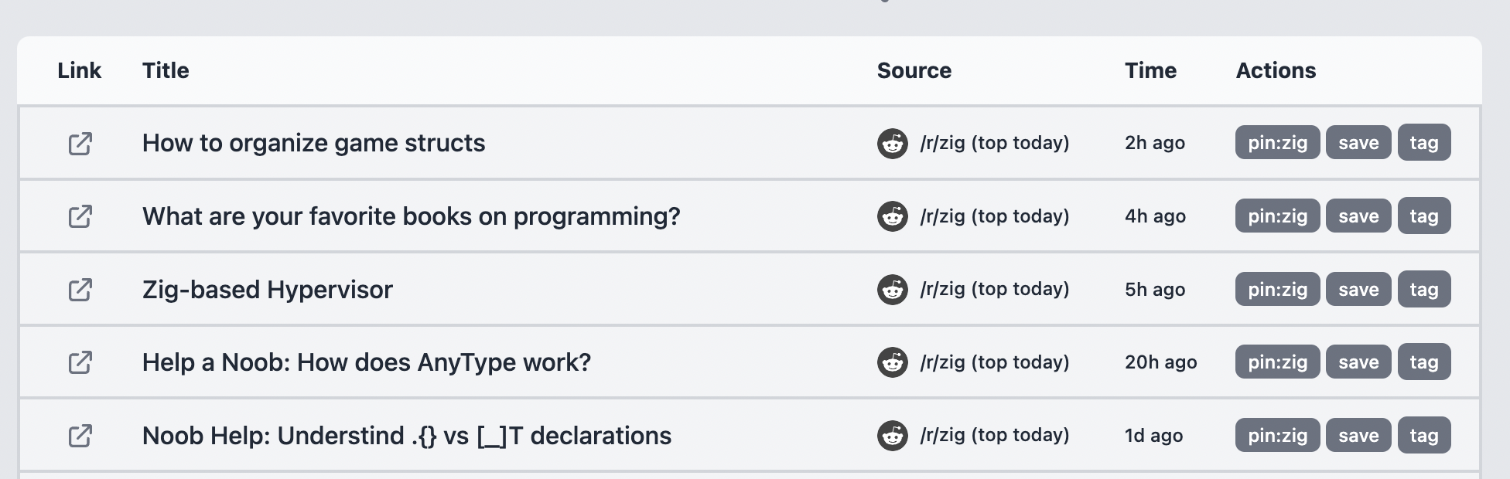Open external link for favorite books post
The height and width of the screenshot is (479, 1510).
tap(80, 216)
